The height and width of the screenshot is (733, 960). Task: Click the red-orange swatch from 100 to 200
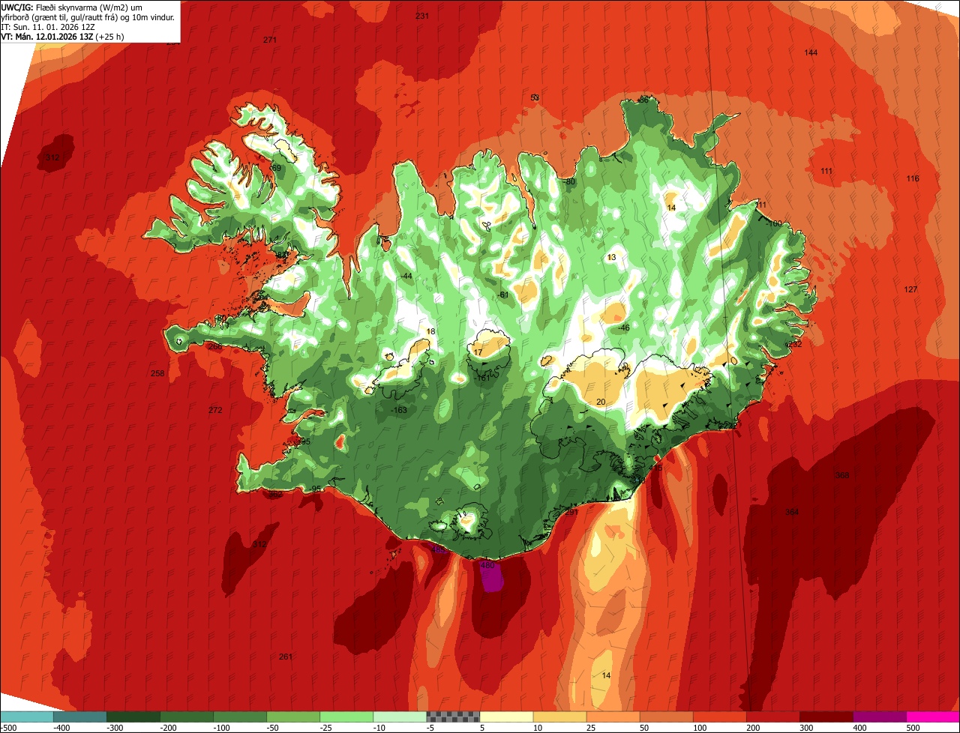click(719, 717)
